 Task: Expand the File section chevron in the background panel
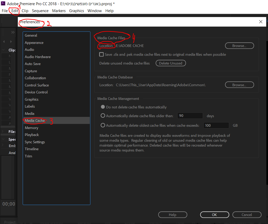pyautogui.click(x=3, y=131)
